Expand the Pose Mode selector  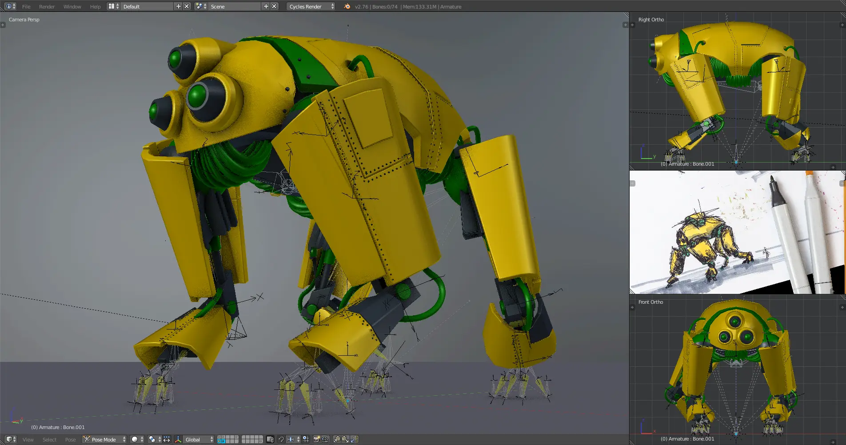click(x=104, y=439)
